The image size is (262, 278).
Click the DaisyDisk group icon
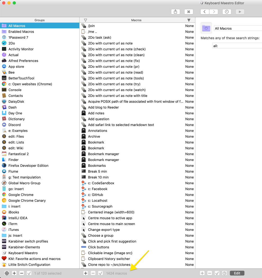coord(4,102)
